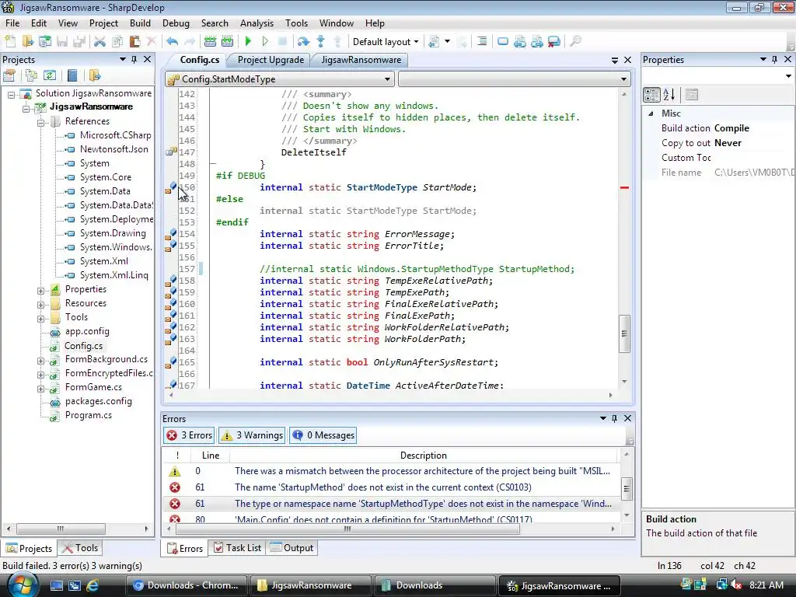Open the Analysis menu
This screenshot has height=597, width=796.
coord(257,23)
